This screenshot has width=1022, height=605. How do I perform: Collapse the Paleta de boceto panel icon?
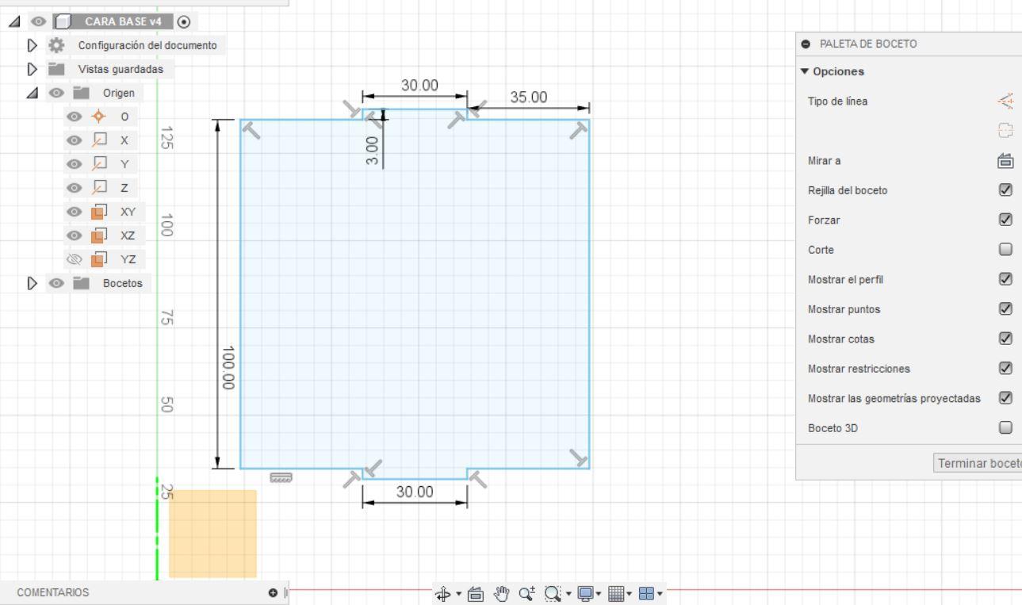[806, 44]
